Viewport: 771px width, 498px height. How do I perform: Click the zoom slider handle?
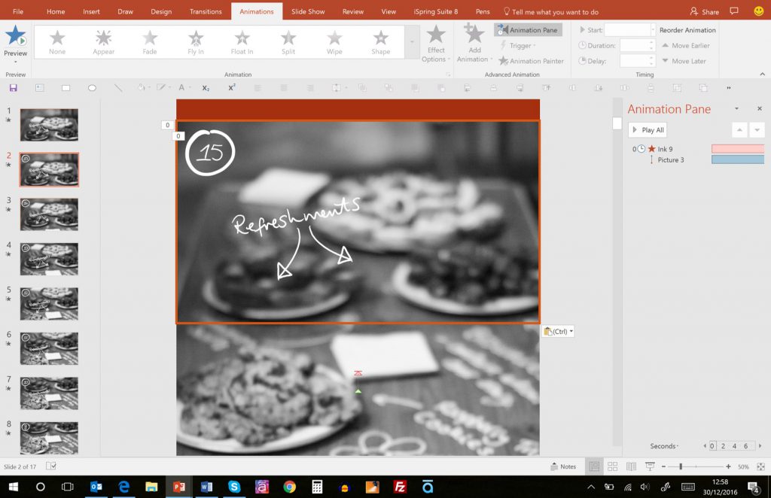click(681, 467)
